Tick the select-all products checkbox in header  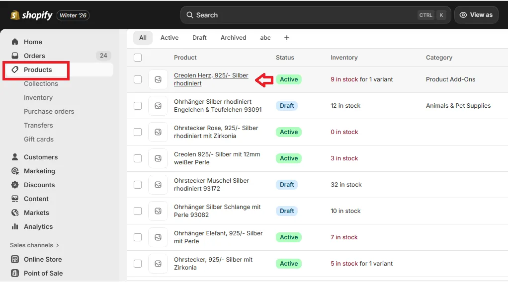pos(138,58)
